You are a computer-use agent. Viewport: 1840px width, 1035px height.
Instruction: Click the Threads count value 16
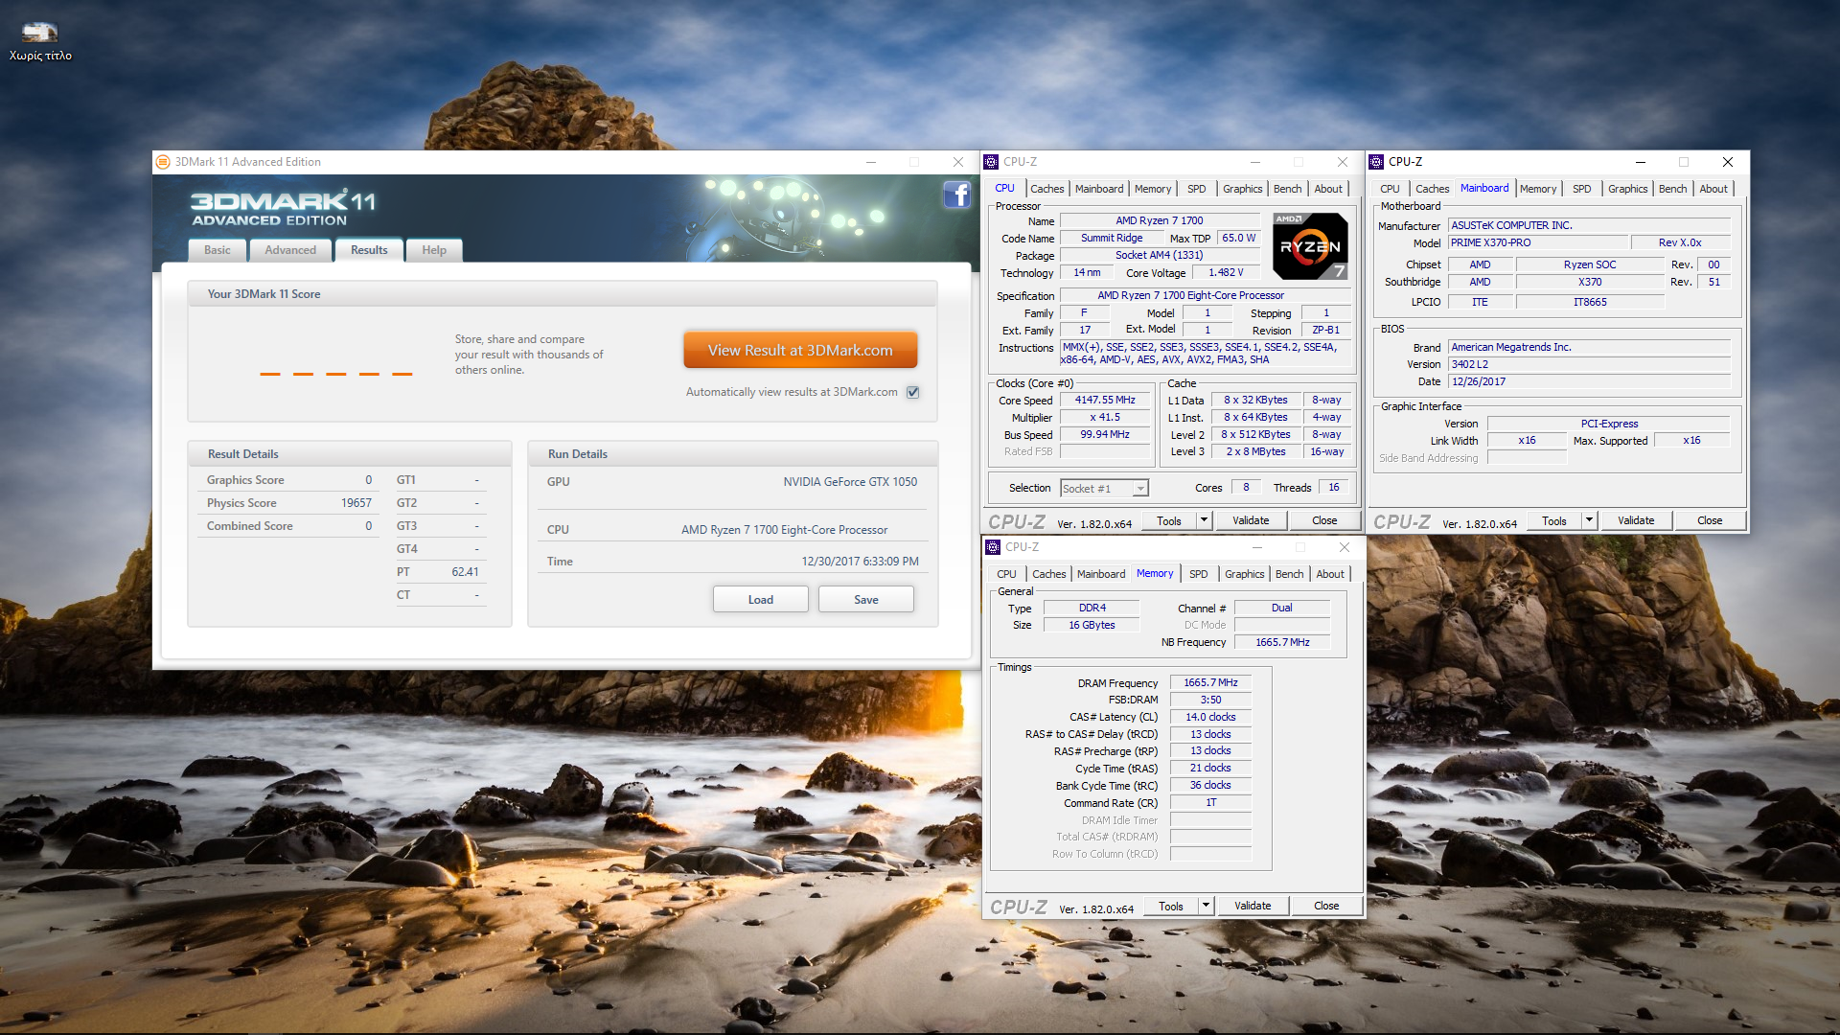pyautogui.click(x=1333, y=488)
